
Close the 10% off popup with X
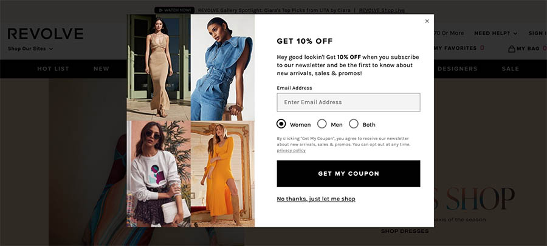[x=427, y=21]
